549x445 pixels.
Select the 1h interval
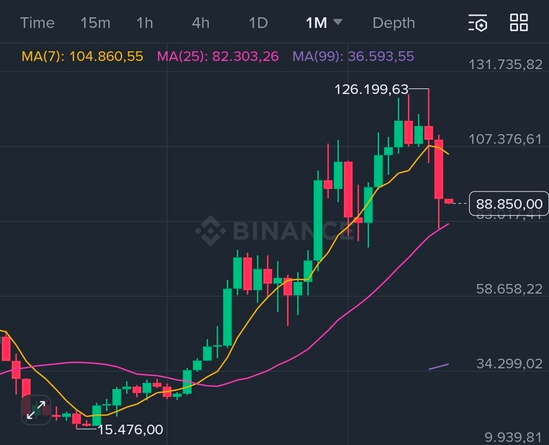point(144,23)
